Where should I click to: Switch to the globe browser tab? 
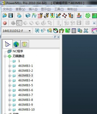[x=16, y=44]
